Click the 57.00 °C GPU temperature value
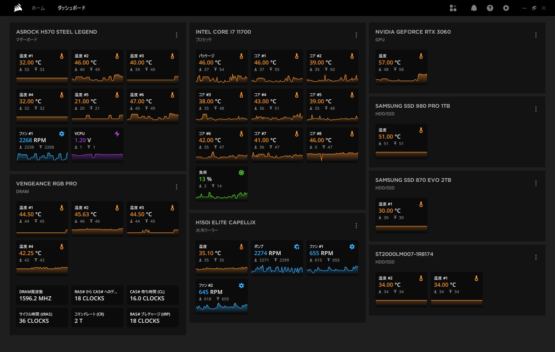Screen dimensions: 555x352 pos(390,62)
